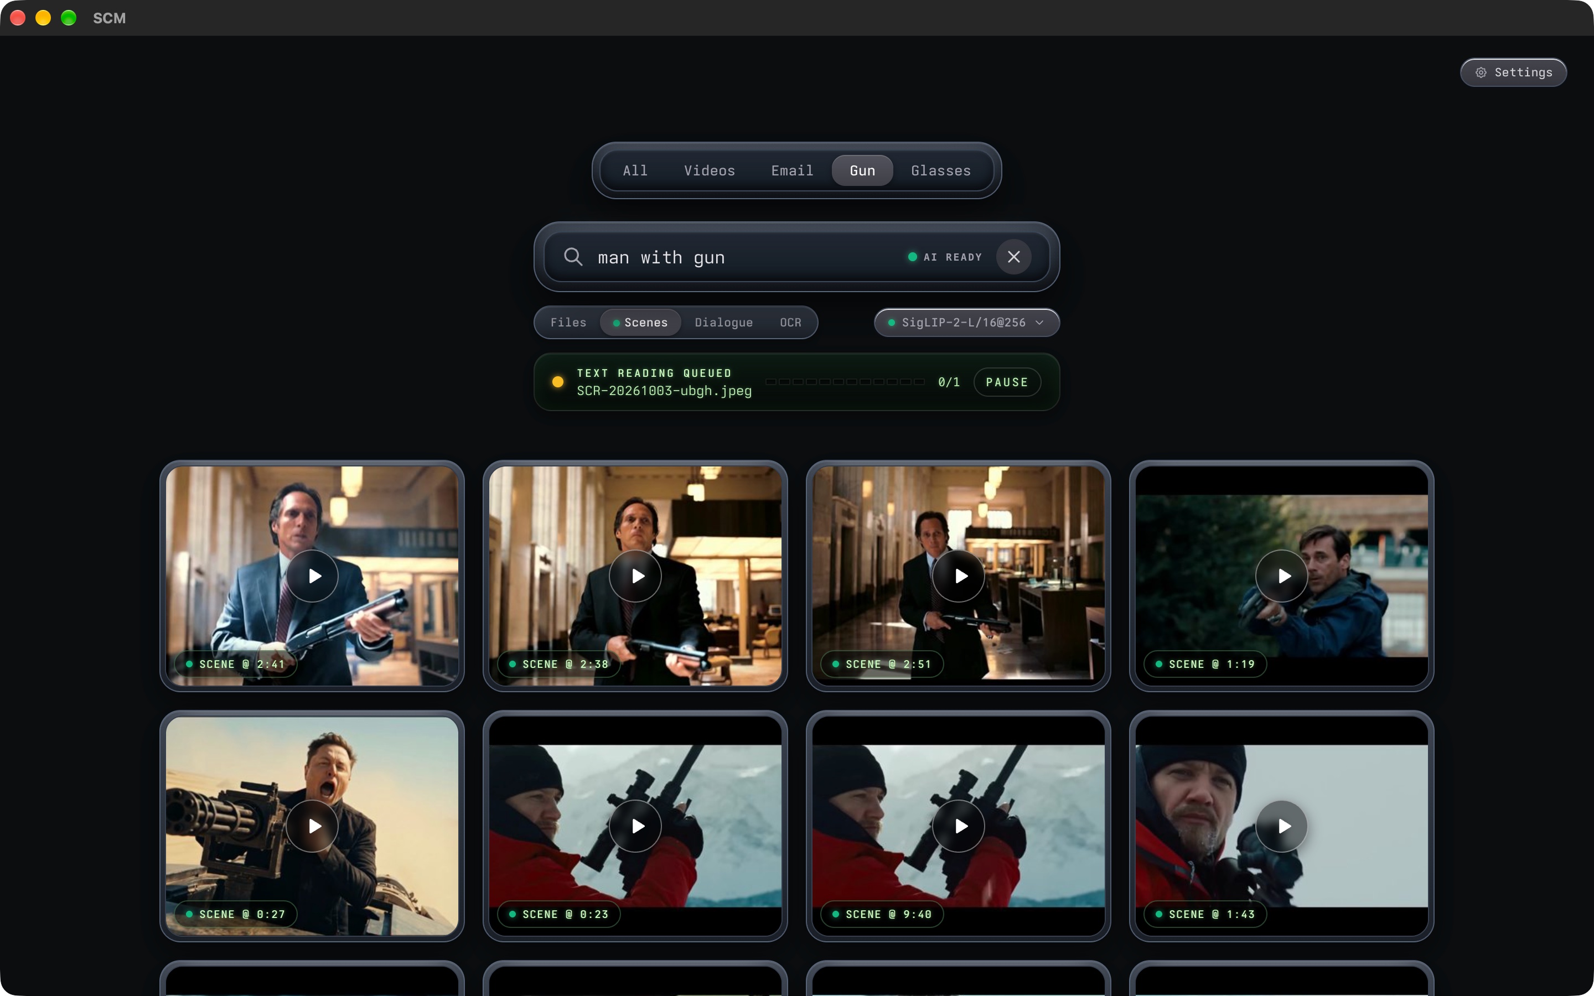This screenshot has height=996, width=1594.
Task: Play the scene at 1:43
Action: pos(1282,826)
